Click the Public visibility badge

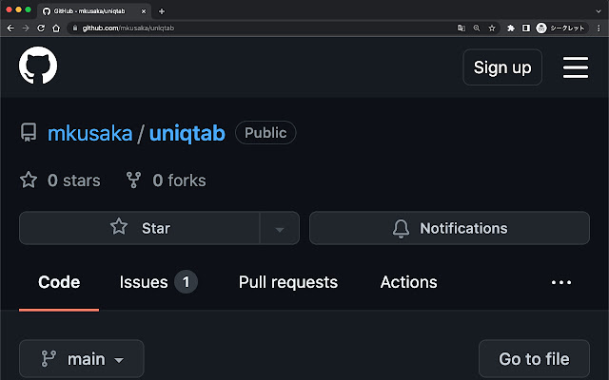(x=265, y=133)
